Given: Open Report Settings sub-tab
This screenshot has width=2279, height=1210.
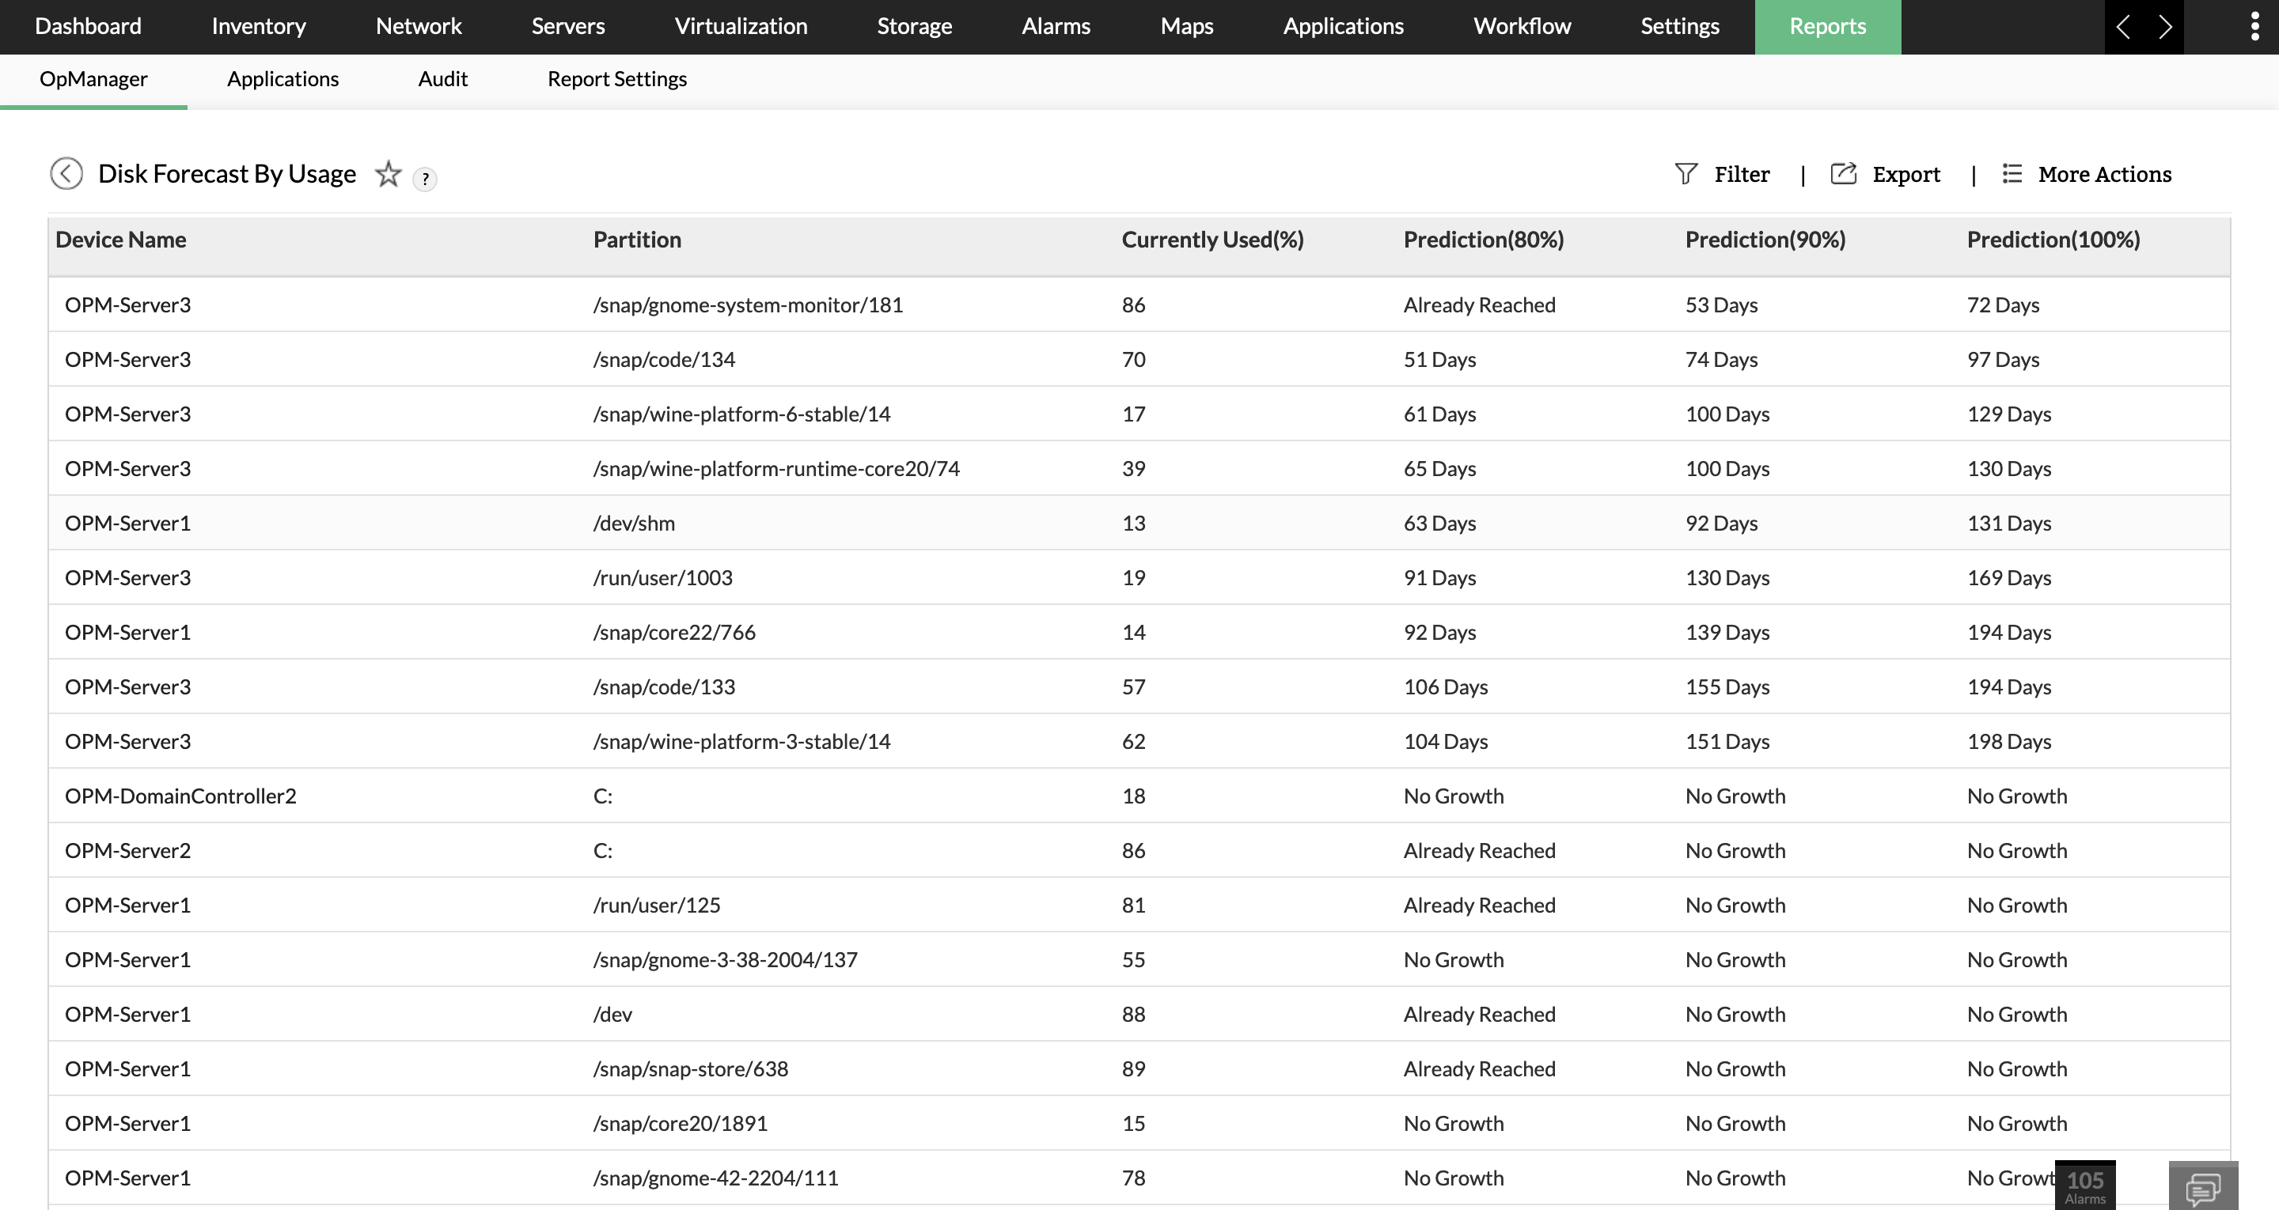Looking at the screenshot, I should pyautogui.click(x=616, y=79).
